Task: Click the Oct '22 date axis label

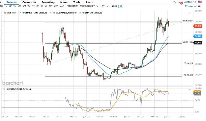Action: click(x=100, y=116)
